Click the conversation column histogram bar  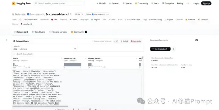[73, 65]
